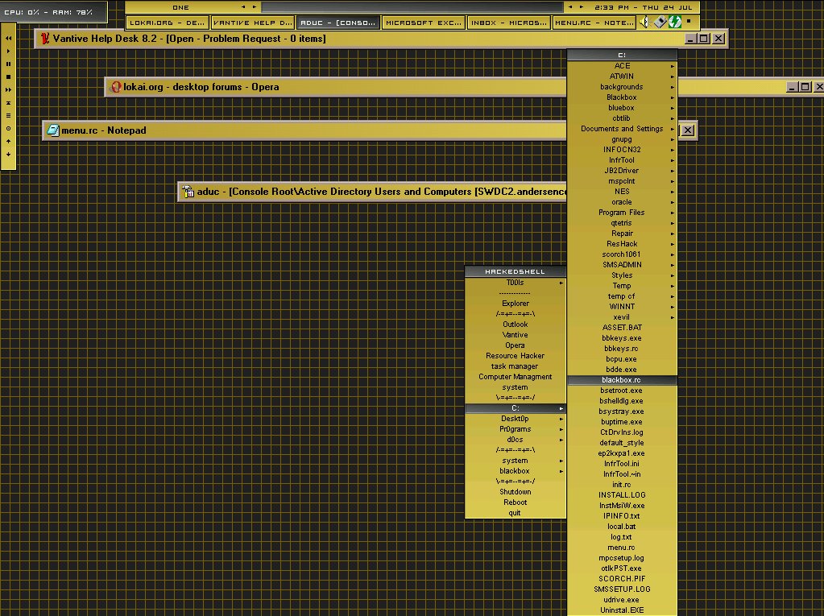The height and width of the screenshot is (616, 824).
Task: Select IPINFO.txt in the C: menu list
Action: coord(622,516)
